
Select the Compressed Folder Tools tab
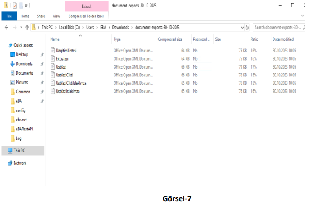(x=86, y=16)
